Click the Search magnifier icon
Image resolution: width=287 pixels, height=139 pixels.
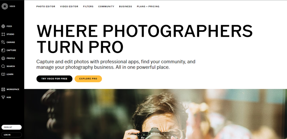pyautogui.click(x=3, y=66)
